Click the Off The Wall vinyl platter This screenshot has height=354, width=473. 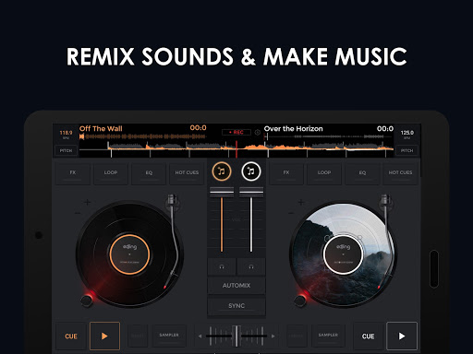[129, 254]
